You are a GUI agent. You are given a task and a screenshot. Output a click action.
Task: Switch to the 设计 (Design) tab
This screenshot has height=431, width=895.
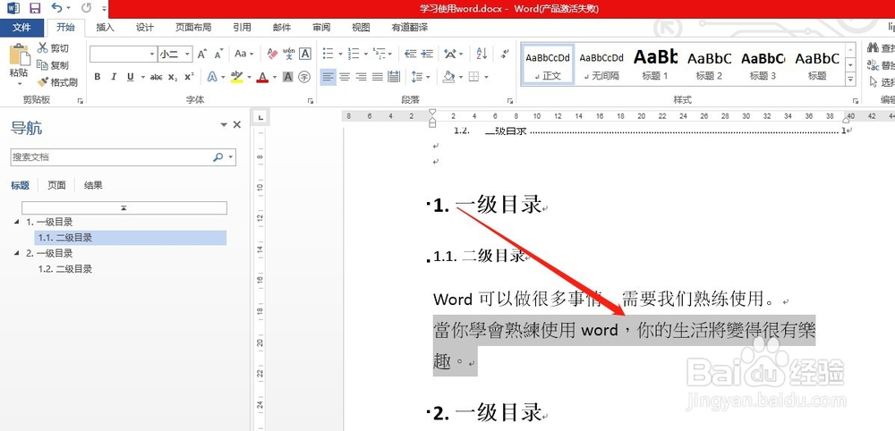click(x=145, y=28)
